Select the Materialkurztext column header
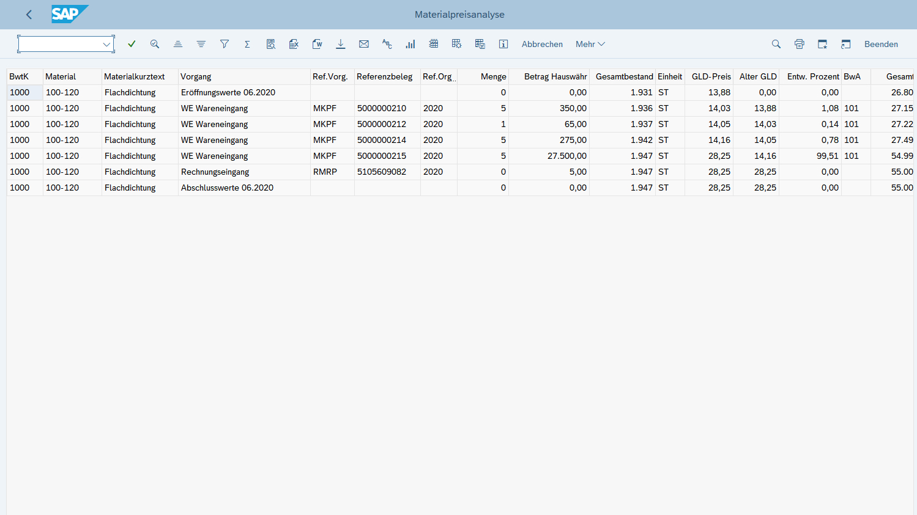 [140, 76]
